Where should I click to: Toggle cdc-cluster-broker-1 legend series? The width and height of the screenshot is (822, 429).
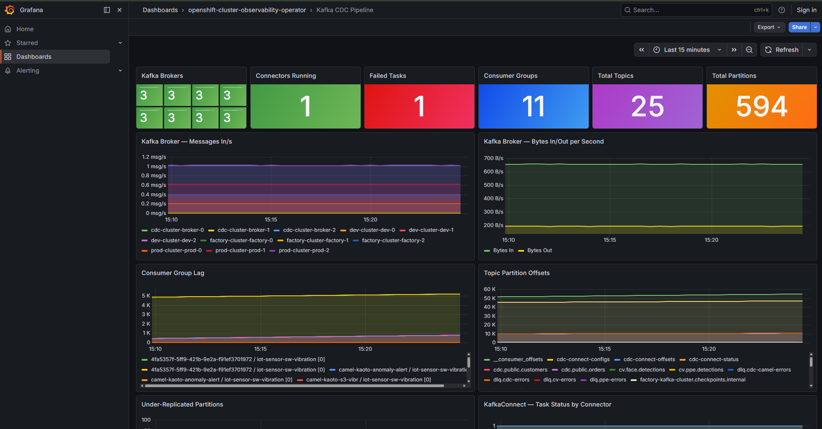(244, 230)
